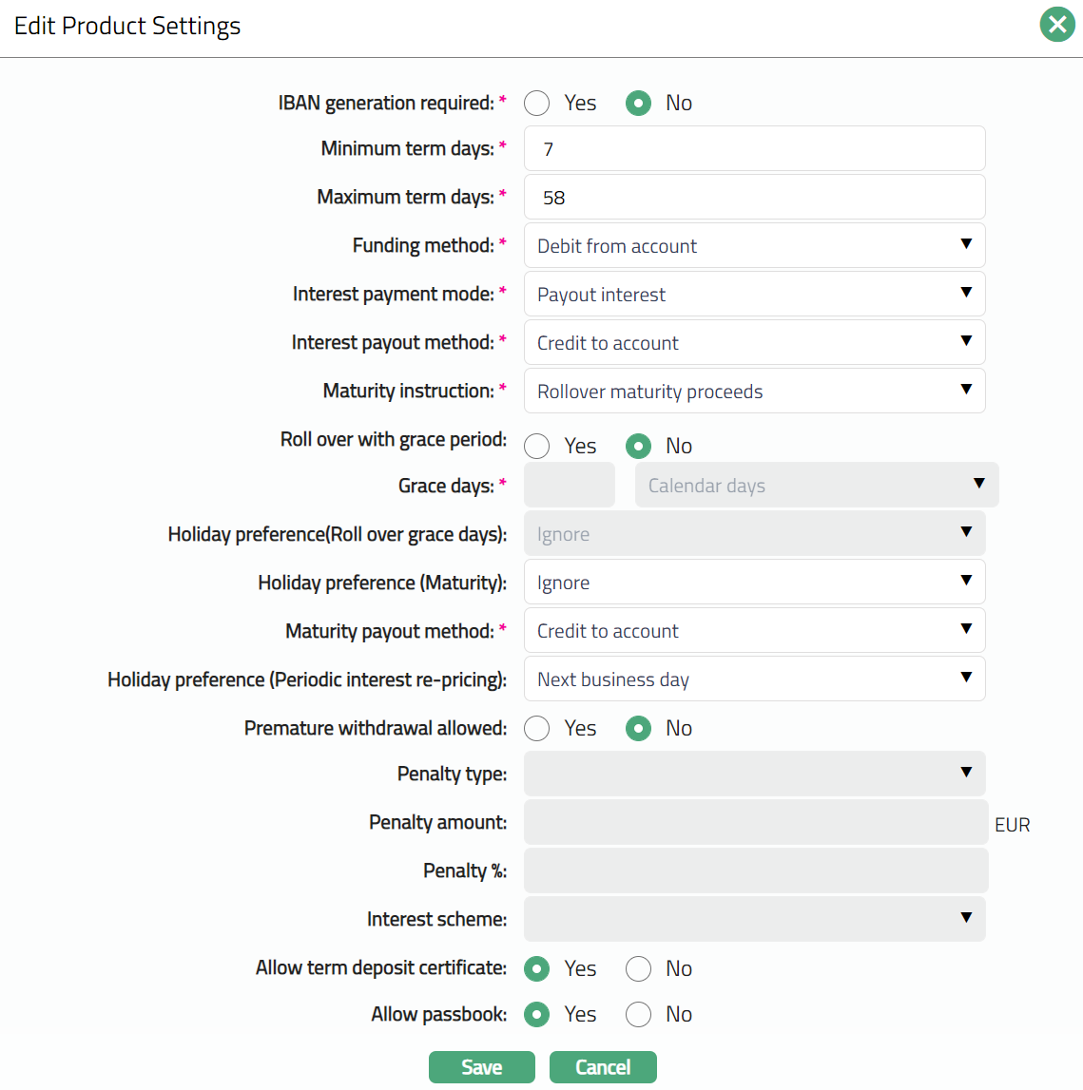Choose Yes for Premature withdrawal allowed
This screenshot has height=1090, width=1083.
[x=537, y=729]
